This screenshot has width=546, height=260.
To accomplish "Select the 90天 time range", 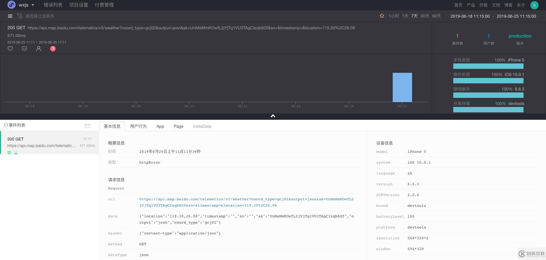I will (437, 16).
